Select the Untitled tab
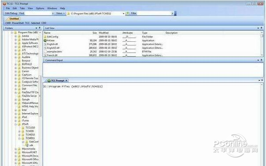This screenshot has width=266, height=166. pyautogui.click(x=14, y=18)
